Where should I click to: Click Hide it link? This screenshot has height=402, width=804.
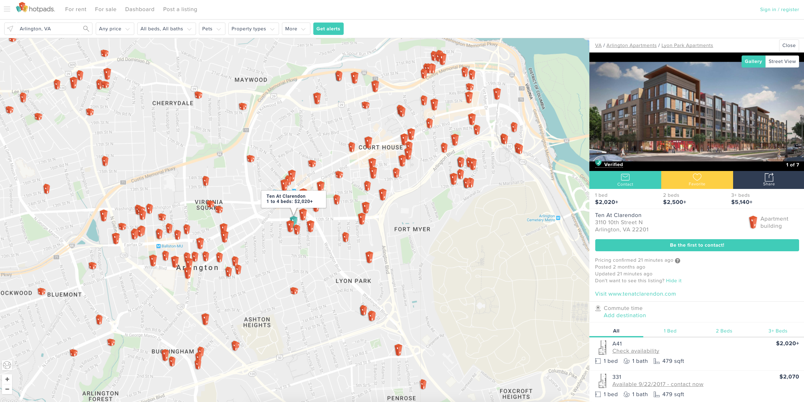point(674,281)
